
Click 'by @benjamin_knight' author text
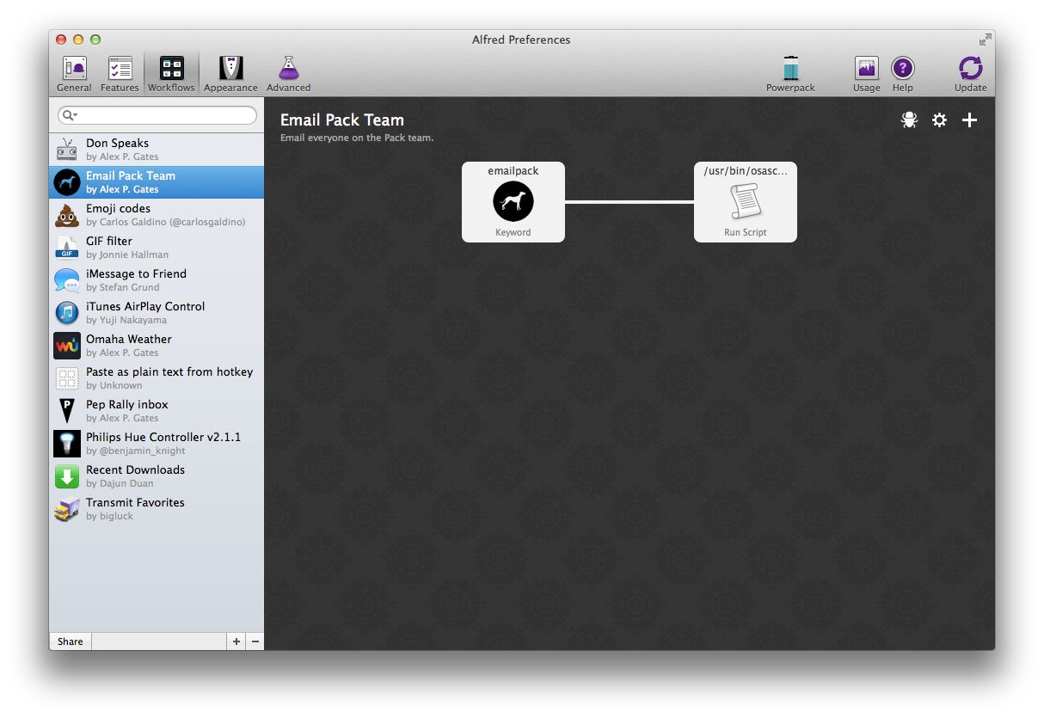(x=136, y=451)
